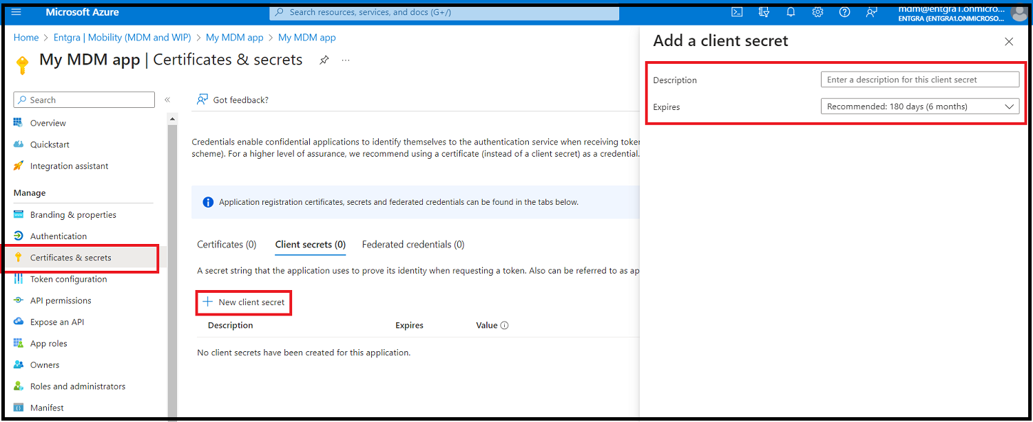Click Microsoft Azure logo text
Viewport: 1033px width, 422px height.
pos(82,12)
